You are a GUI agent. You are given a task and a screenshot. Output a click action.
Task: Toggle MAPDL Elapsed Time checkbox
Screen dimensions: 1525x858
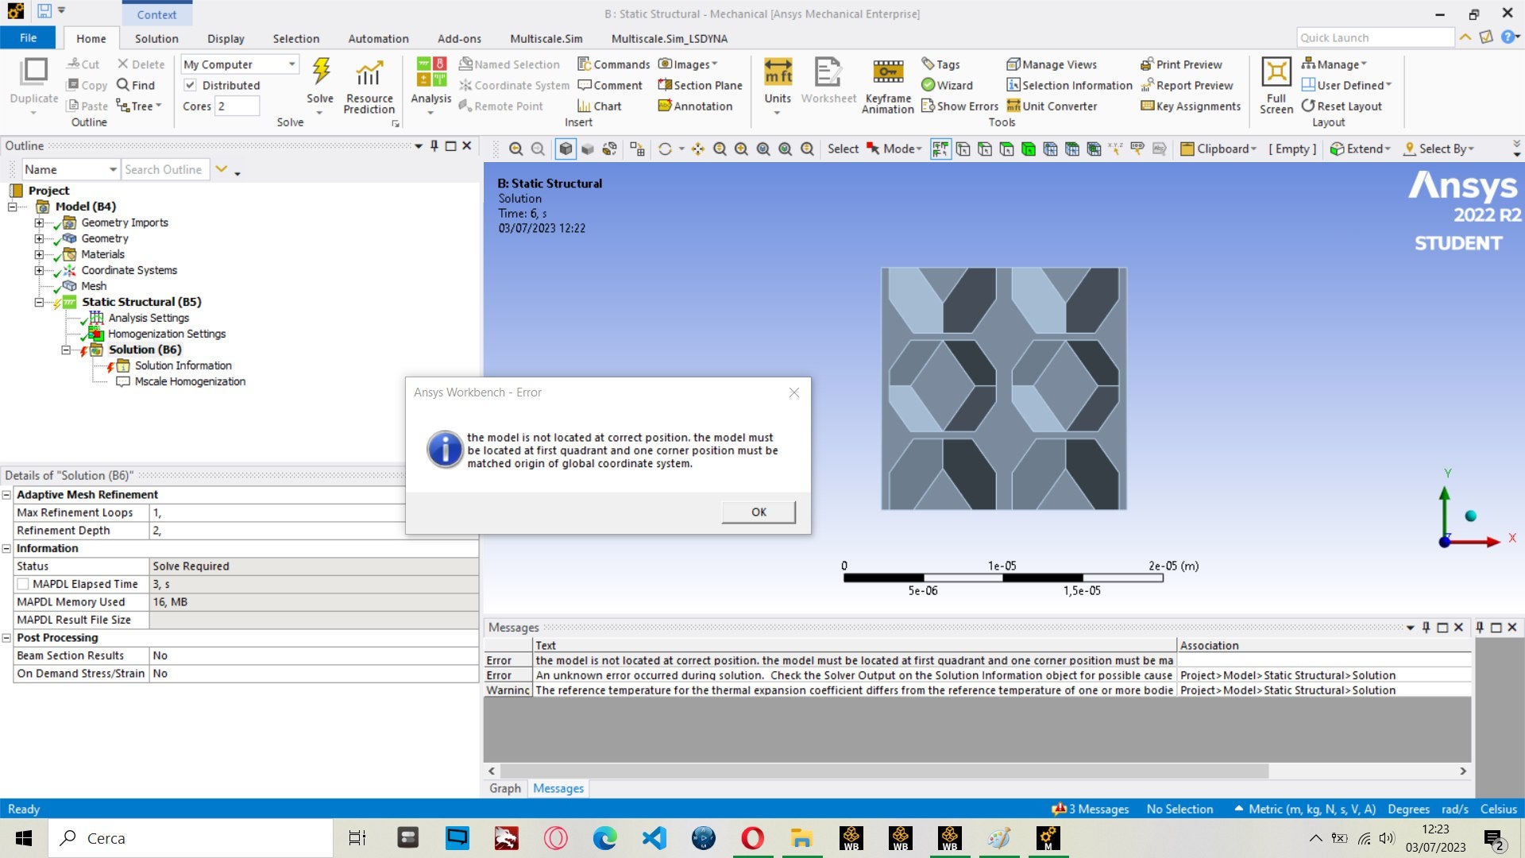(x=24, y=584)
